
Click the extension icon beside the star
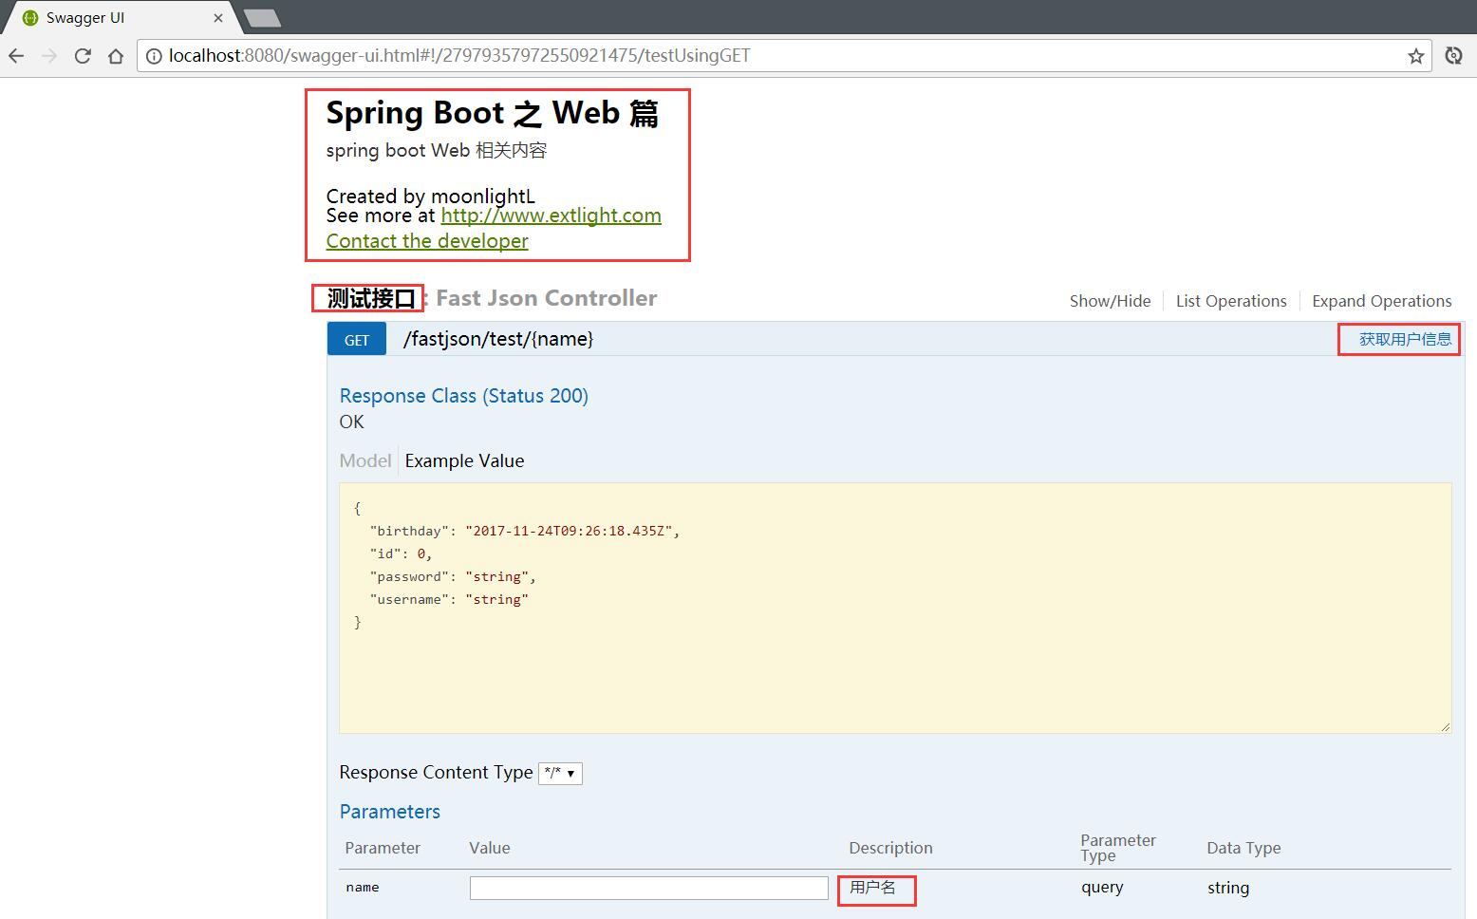(x=1453, y=56)
